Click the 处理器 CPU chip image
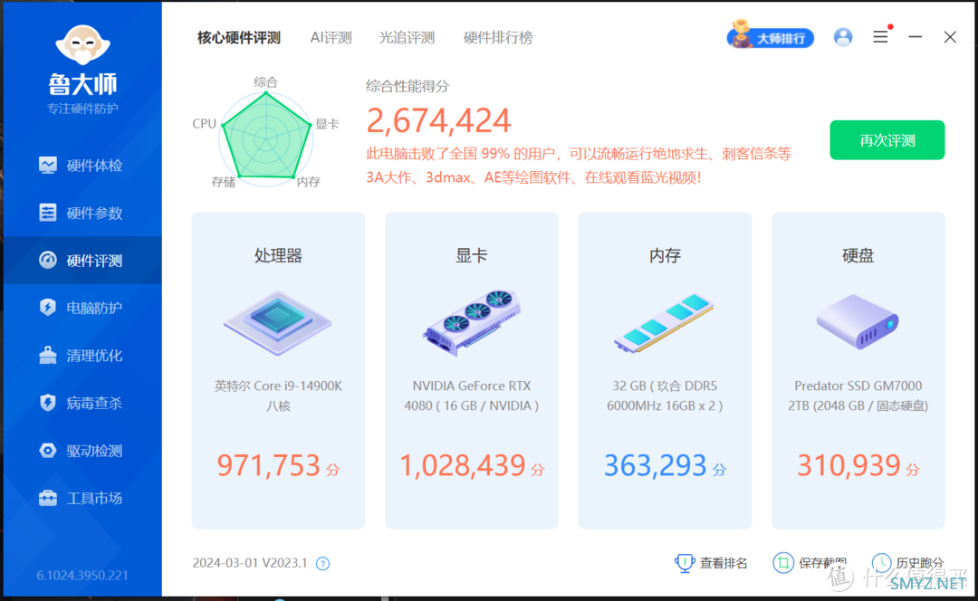 click(278, 323)
